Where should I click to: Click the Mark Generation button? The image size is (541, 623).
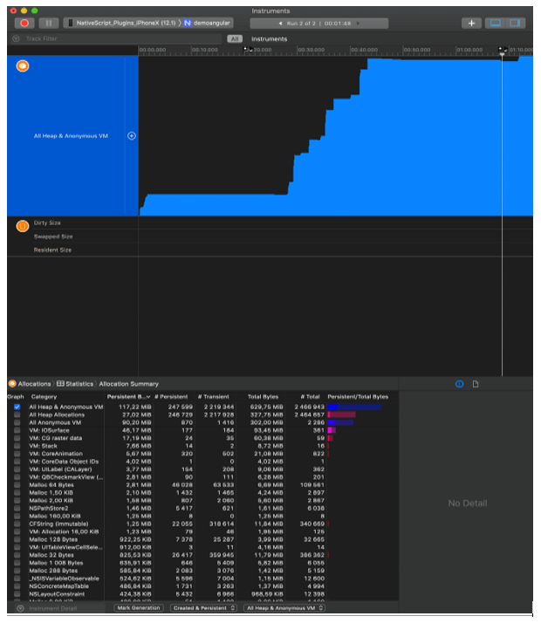click(138, 608)
